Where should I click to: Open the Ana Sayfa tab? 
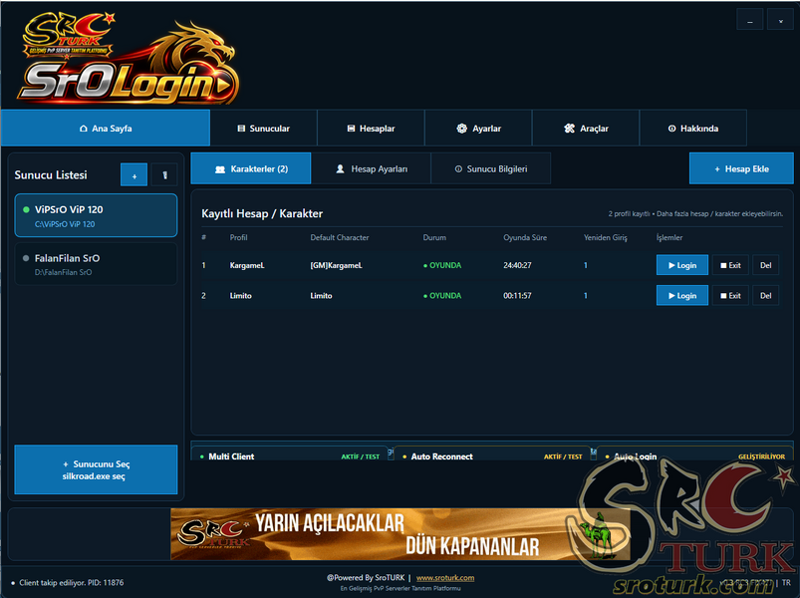tap(105, 128)
